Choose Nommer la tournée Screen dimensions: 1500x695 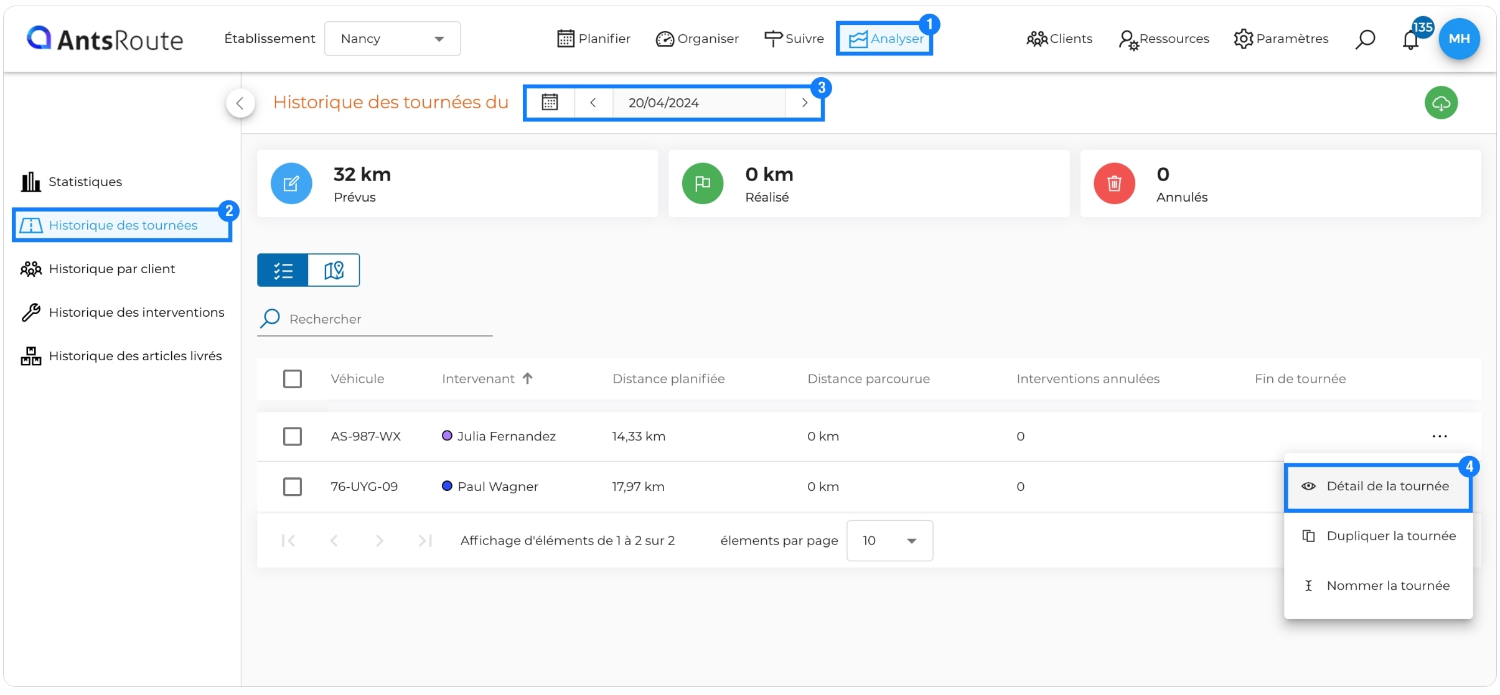click(x=1378, y=586)
